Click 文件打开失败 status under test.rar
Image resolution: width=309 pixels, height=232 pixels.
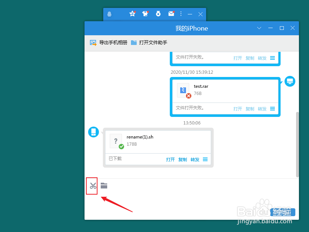tap(190, 108)
